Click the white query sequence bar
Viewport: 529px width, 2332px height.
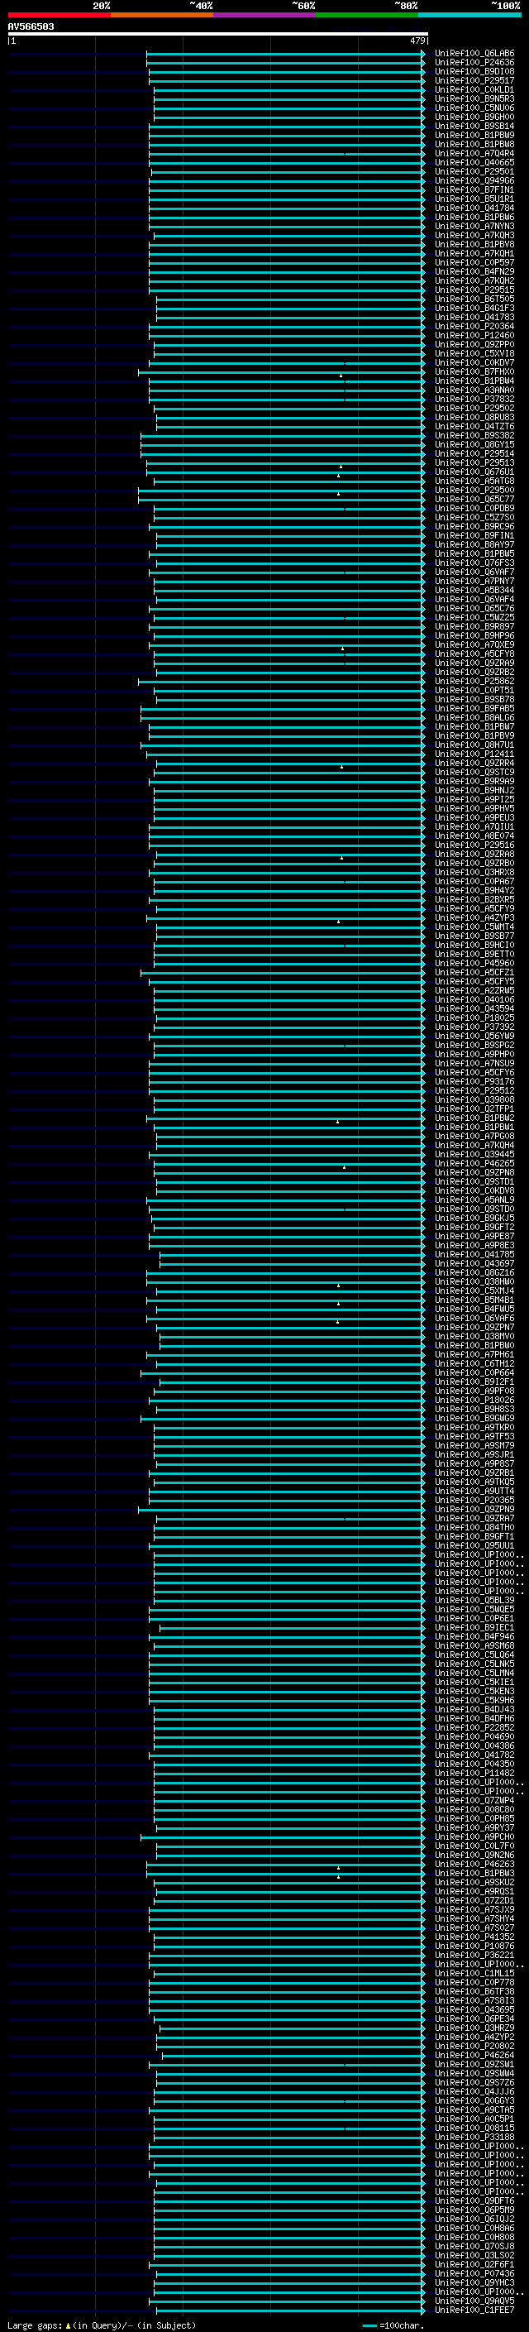(x=218, y=35)
